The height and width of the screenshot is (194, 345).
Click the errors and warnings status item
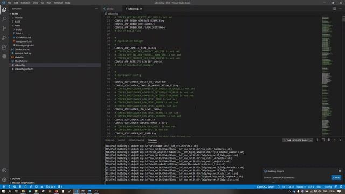[x=51, y=187]
